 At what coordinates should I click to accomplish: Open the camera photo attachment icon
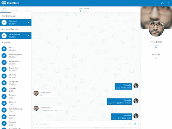pos(130,124)
